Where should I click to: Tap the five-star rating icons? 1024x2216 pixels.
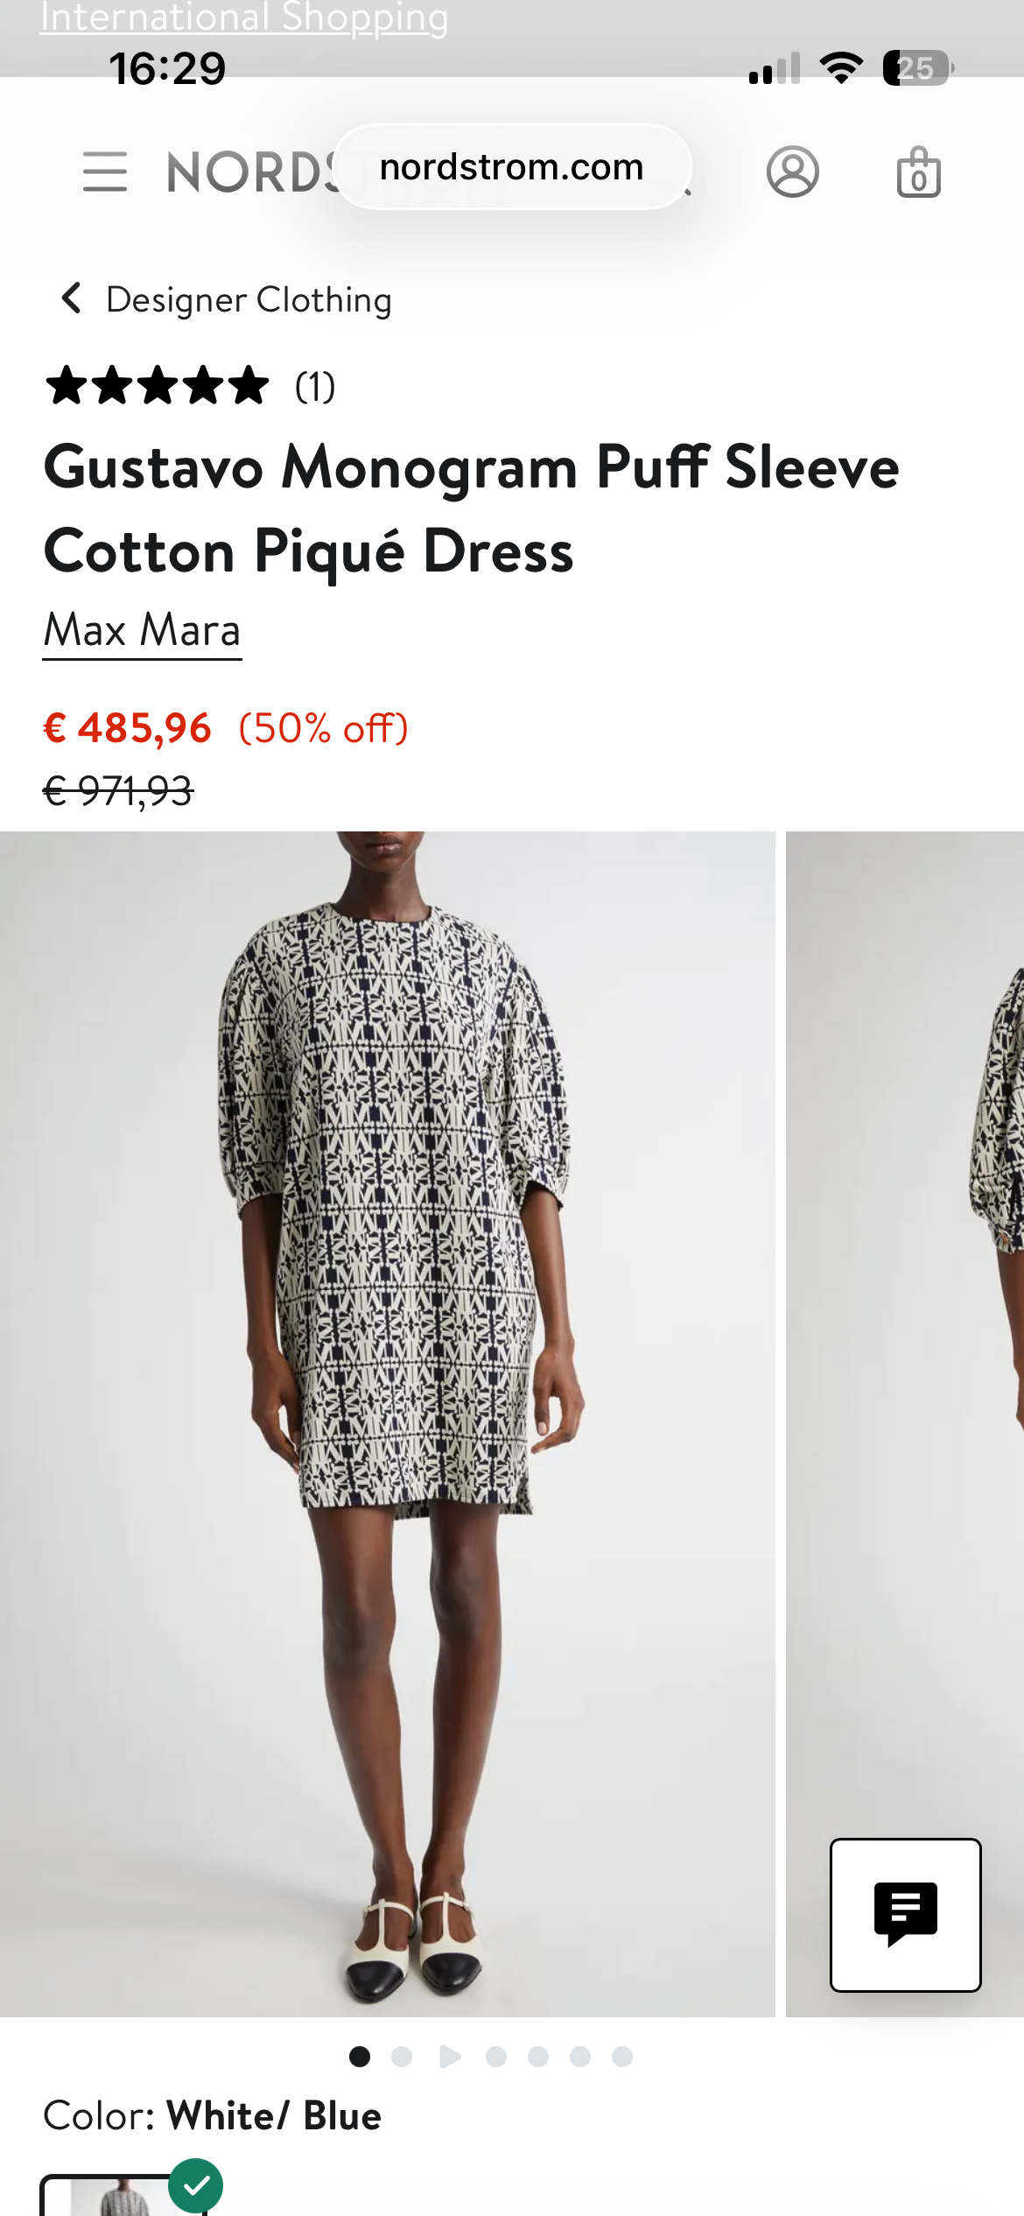158,386
